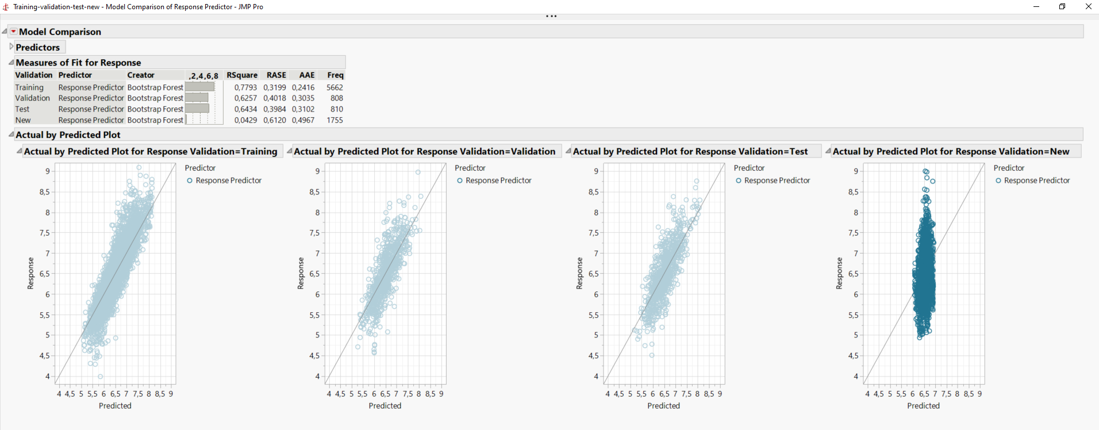Click the Freq column header

[335, 75]
